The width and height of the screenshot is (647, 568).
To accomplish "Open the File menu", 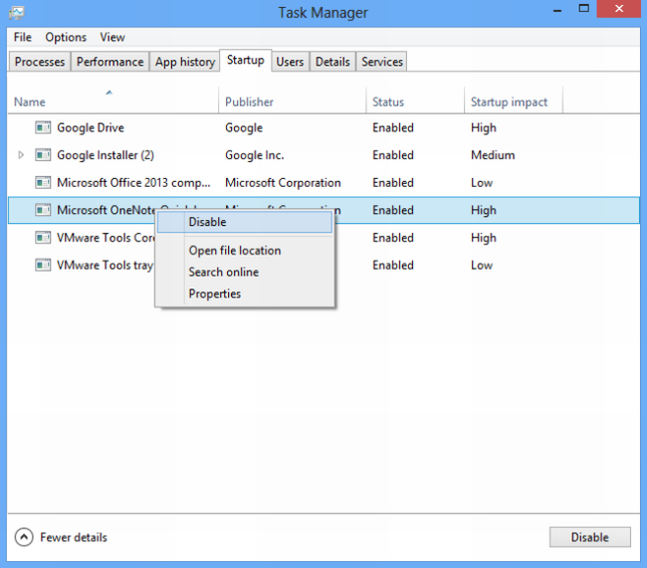I will click(x=22, y=37).
